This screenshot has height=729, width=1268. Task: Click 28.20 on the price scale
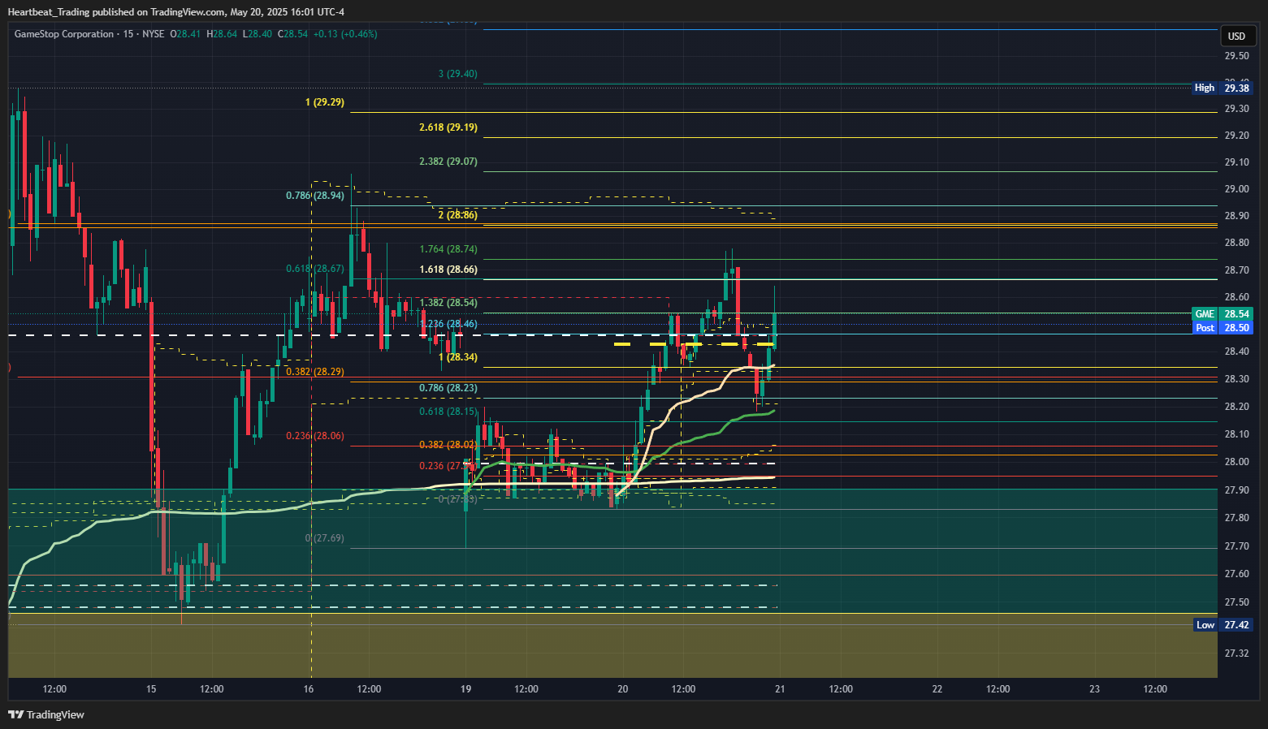click(x=1237, y=407)
